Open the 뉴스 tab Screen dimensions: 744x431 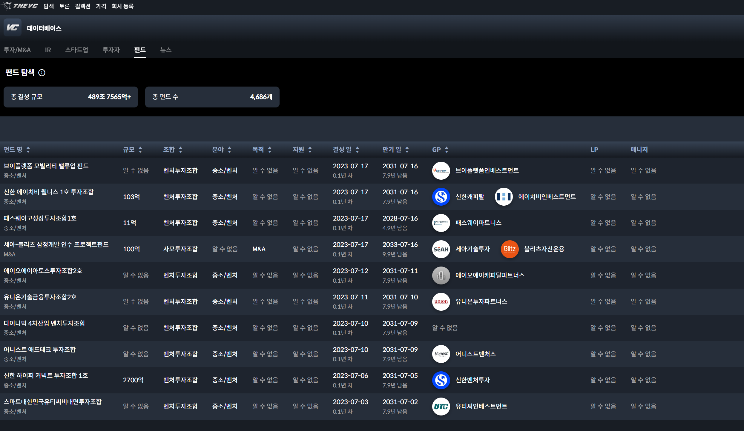165,50
